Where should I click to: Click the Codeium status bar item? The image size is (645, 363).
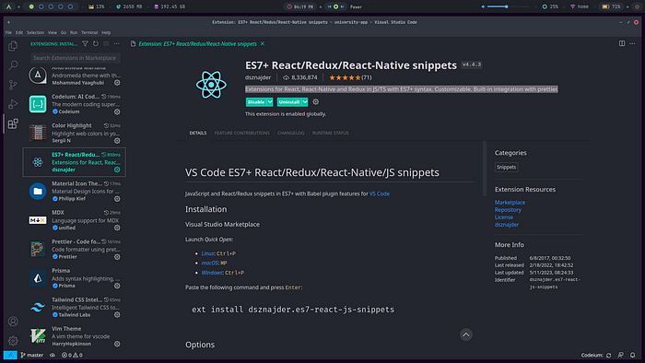pos(596,355)
